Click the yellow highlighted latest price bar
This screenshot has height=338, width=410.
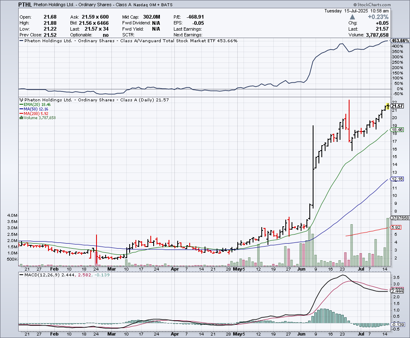[x=388, y=106]
